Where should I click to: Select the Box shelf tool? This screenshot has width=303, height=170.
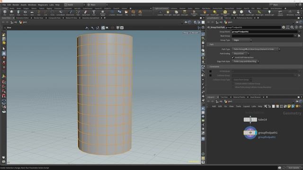(x=5, y=13)
